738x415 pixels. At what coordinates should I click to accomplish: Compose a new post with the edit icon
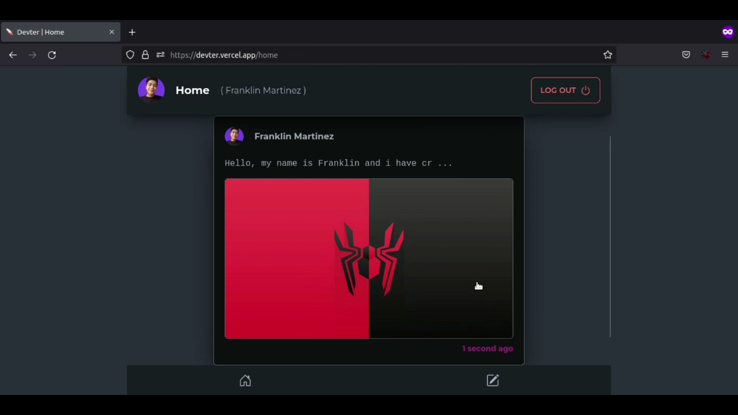pyautogui.click(x=493, y=380)
